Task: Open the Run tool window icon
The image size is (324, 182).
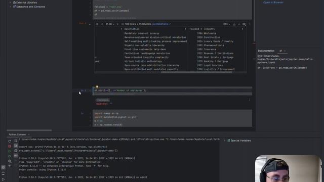Action: [3, 179]
